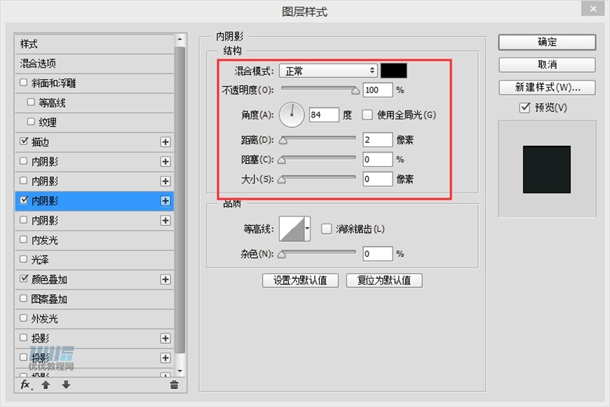Screen dimensions: 610x407
Task: Click the 阻塞 percent input field
Action: pos(378,160)
